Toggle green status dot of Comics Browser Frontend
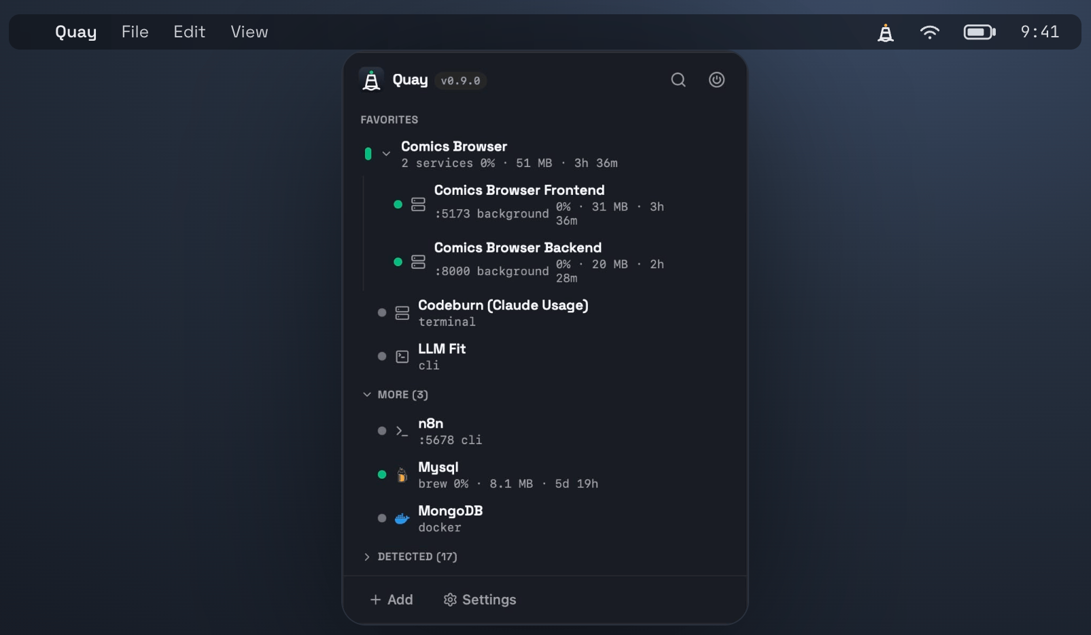 398,204
